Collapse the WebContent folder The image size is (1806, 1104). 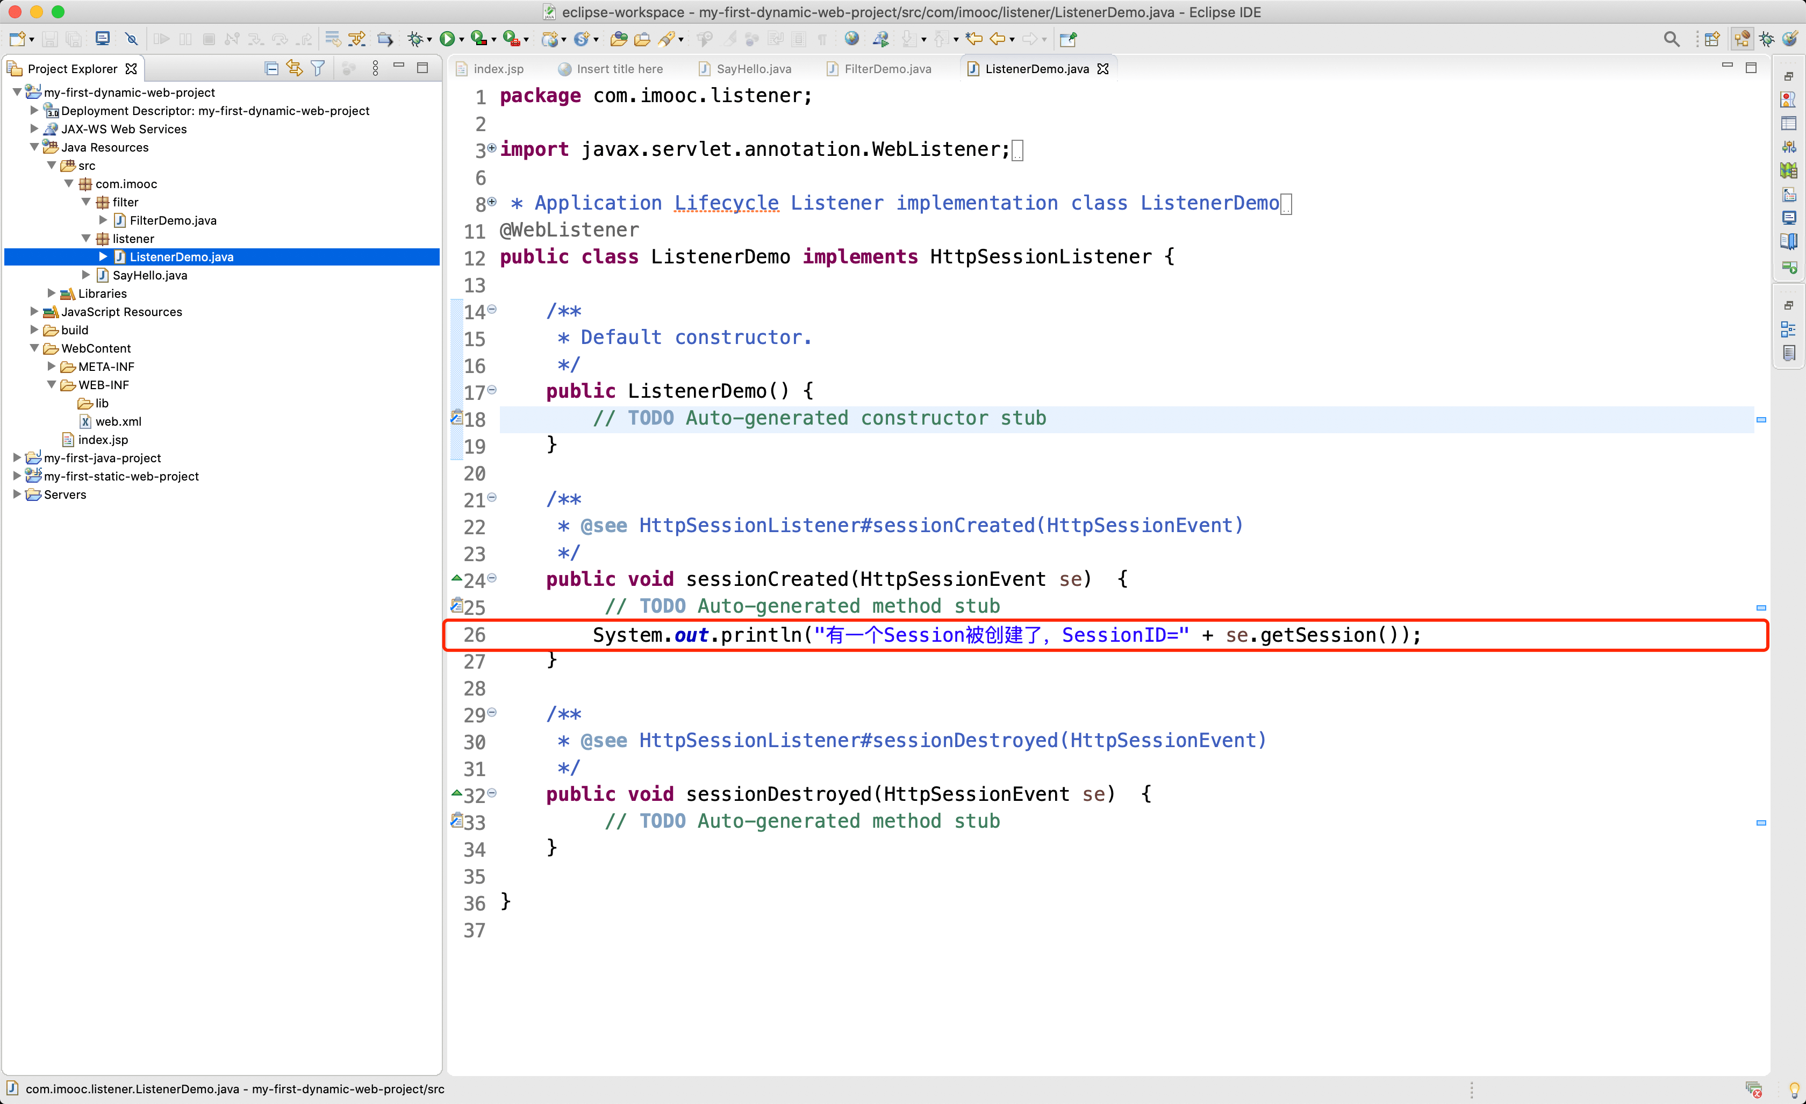click(34, 348)
